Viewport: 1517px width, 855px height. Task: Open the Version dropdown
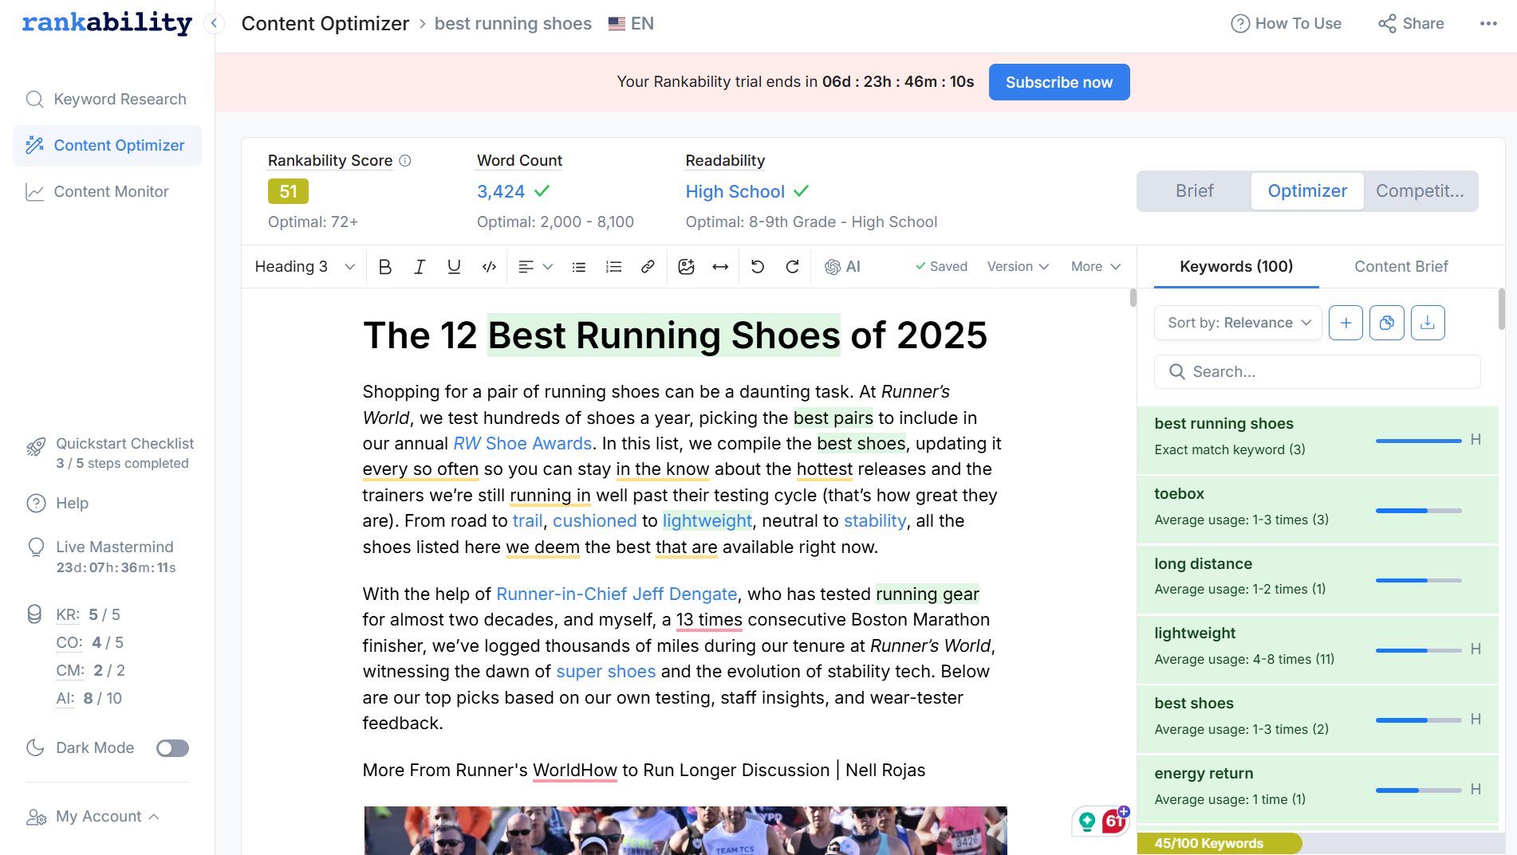(1018, 267)
